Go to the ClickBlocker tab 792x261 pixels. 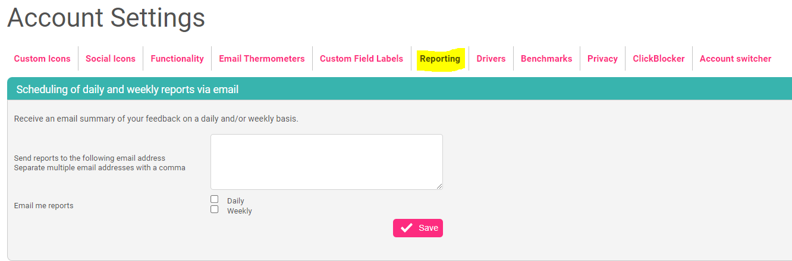[x=659, y=59]
